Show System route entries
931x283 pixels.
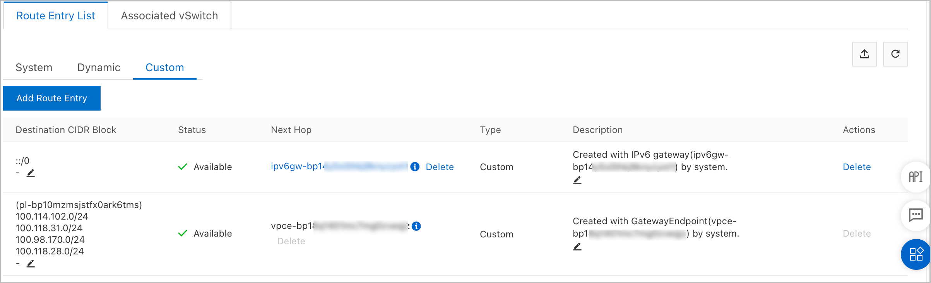34,68
